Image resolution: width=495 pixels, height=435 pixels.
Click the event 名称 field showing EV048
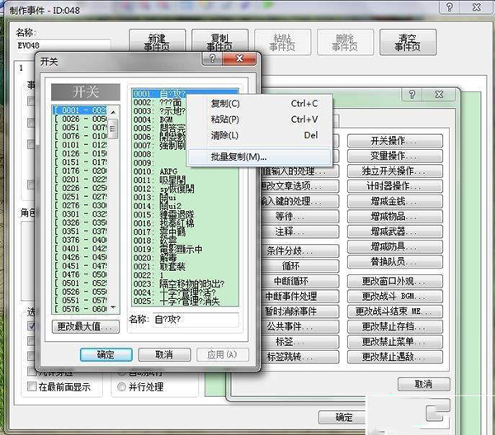[64, 45]
